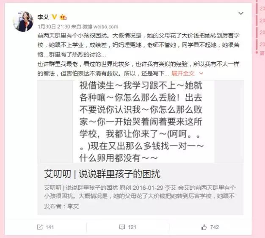Open article title 艾叨叨 | 说说群里孩子的困扰

102,174
